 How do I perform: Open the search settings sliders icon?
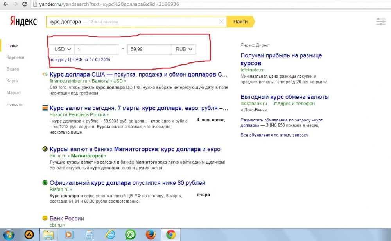(380, 21)
